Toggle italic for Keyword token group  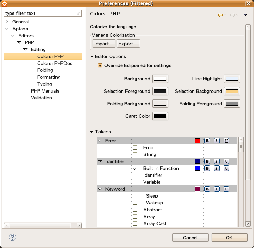[x=216, y=189]
